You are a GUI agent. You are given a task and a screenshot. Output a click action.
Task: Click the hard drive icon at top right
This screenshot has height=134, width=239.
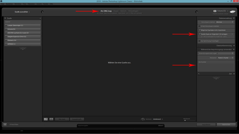[233, 12]
